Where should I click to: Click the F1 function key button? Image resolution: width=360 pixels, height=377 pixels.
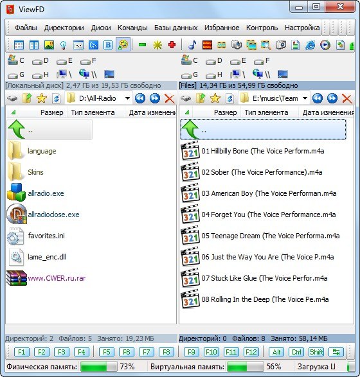pos(22,352)
